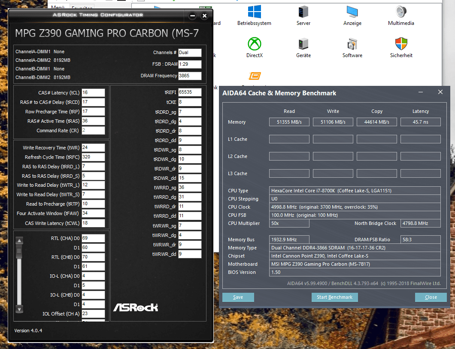The width and height of the screenshot is (455, 349).
Task: Click the RTL (CHA) D0 field
Action: point(93,238)
